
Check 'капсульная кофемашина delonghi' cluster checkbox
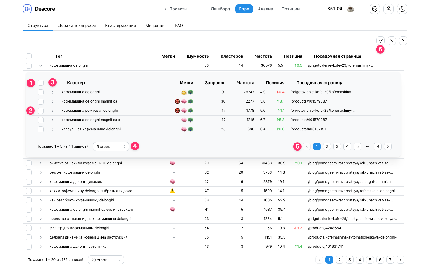(41, 129)
